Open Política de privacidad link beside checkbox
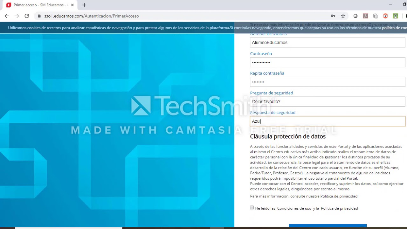 (339, 208)
